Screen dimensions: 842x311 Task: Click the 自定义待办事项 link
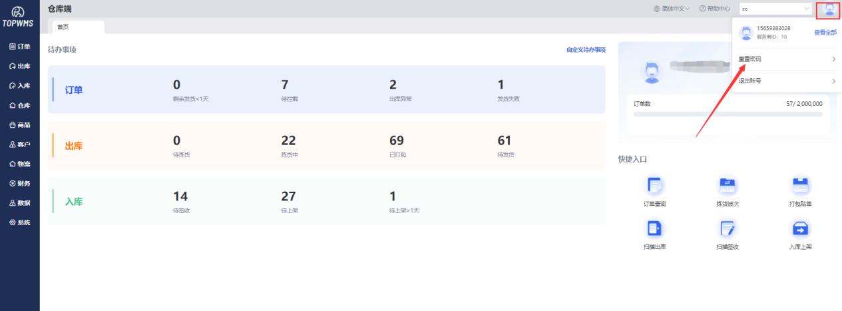point(586,50)
